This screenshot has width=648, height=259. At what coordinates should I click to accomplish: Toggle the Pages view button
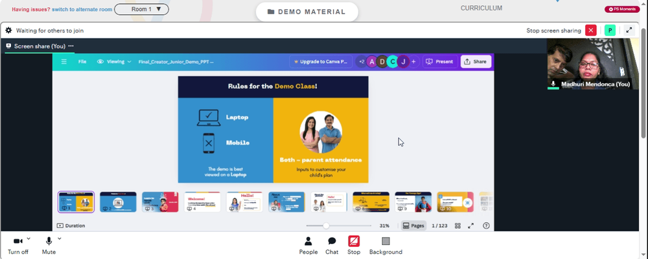coord(413,225)
